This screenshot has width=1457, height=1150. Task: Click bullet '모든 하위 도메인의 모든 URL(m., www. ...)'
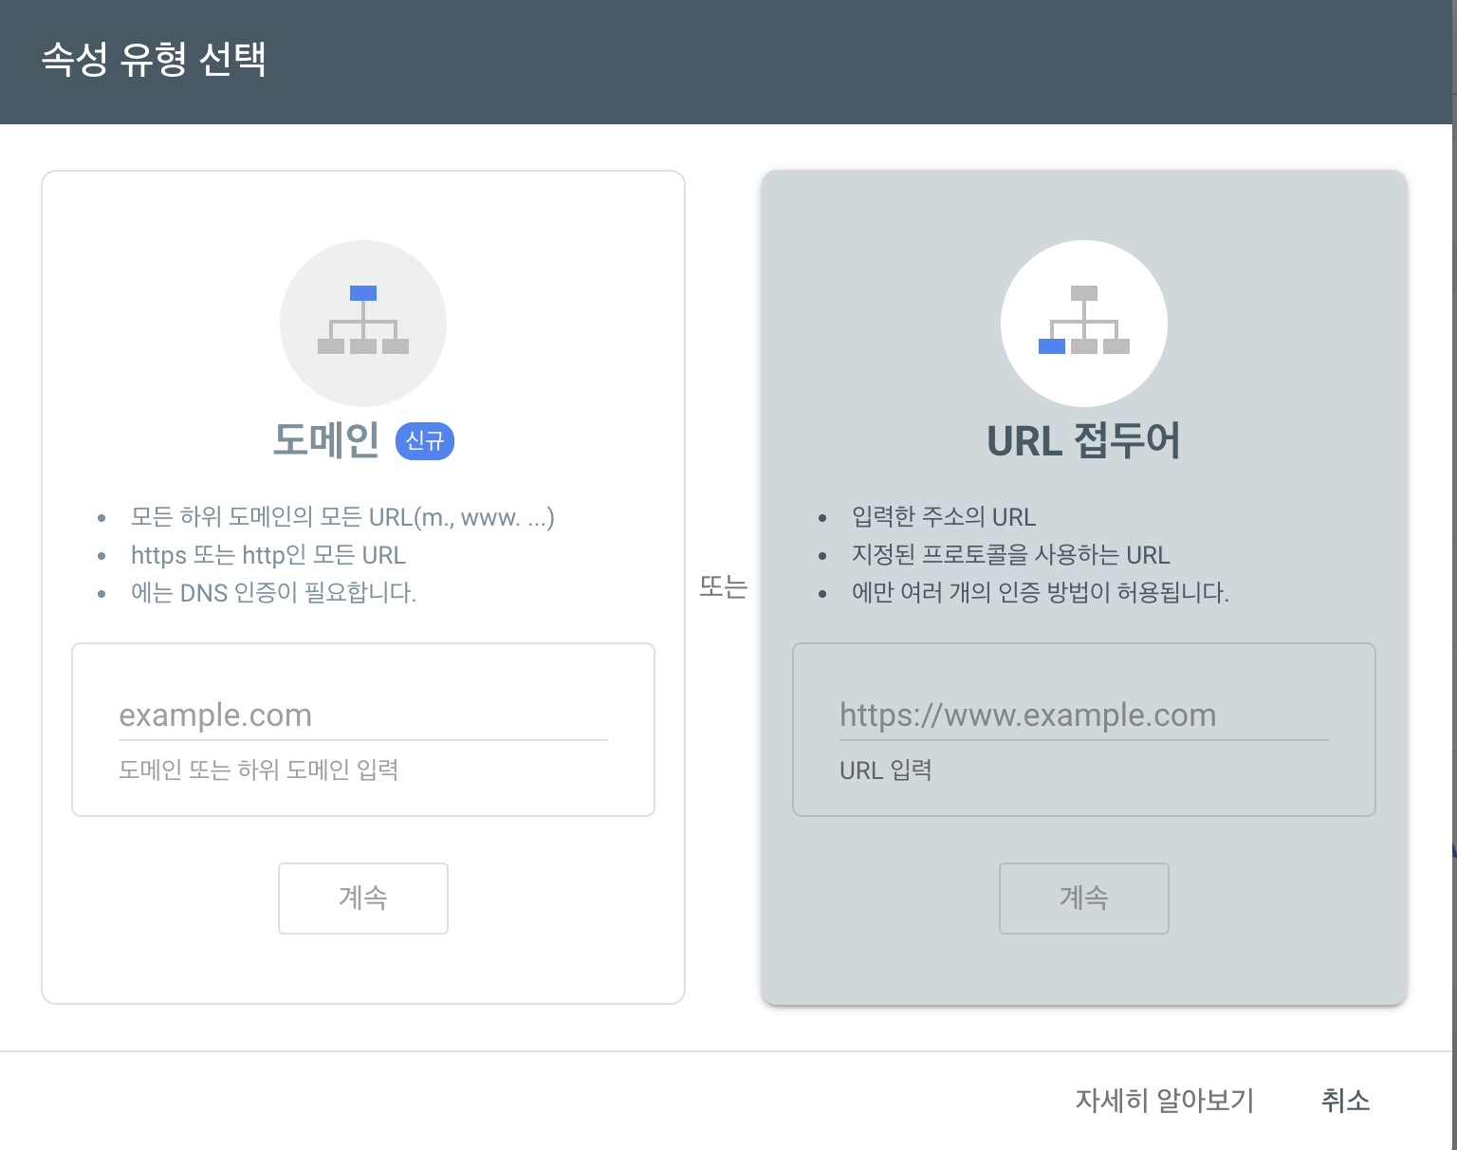[x=342, y=517]
